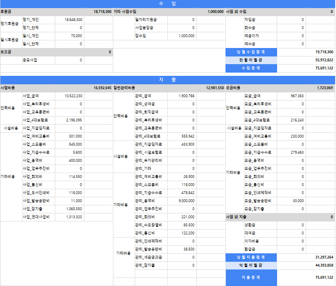Select the 1,900,766 amount cell
The image size is (336, 286).
tap(182, 96)
